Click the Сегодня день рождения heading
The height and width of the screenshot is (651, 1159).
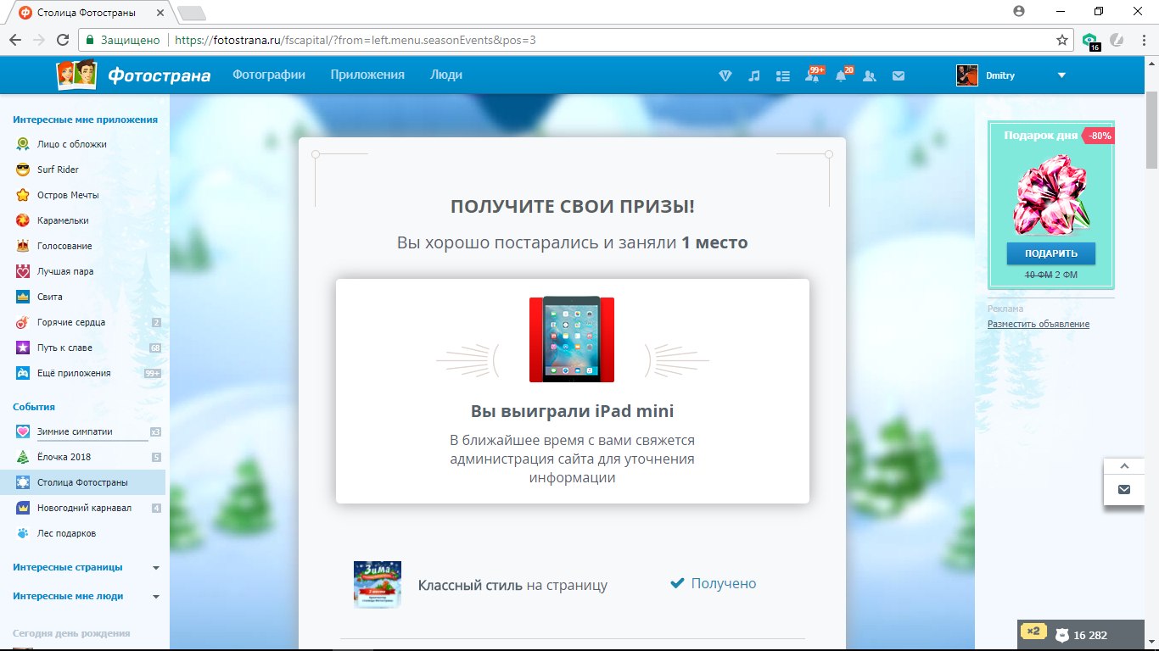point(71,633)
